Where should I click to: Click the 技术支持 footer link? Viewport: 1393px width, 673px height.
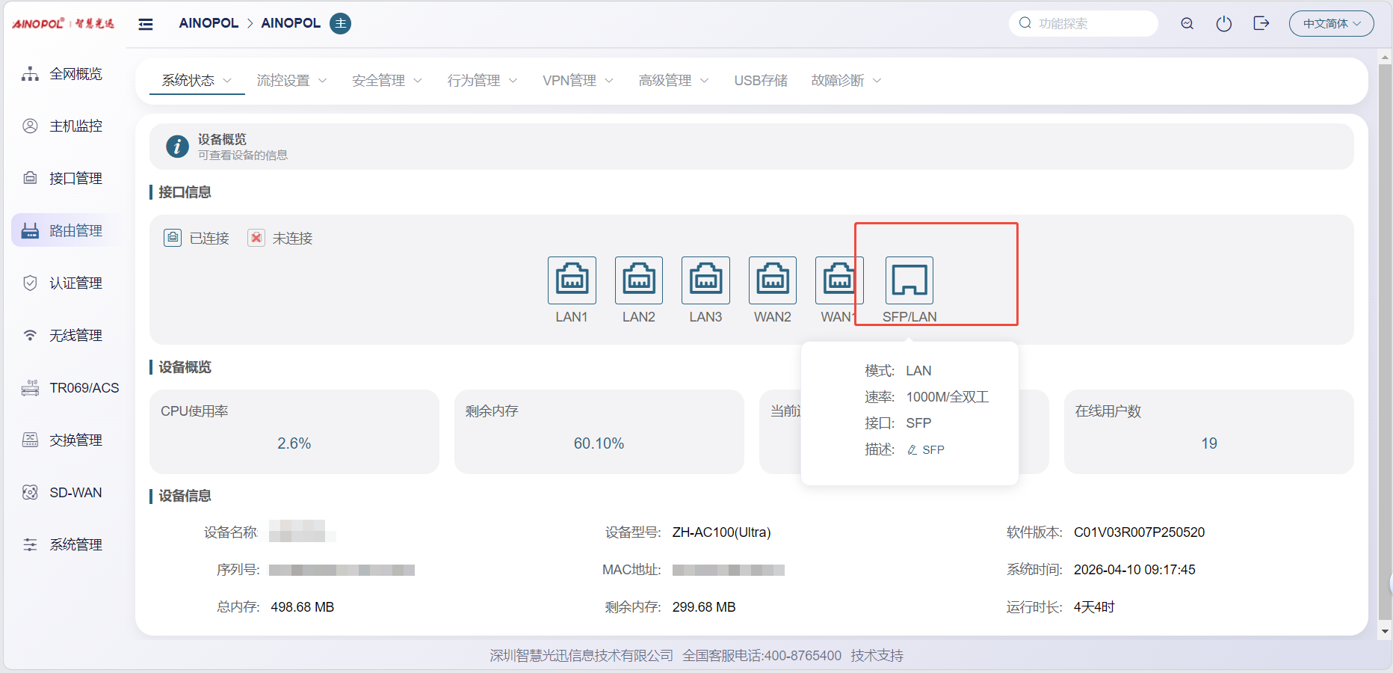pos(877,656)
